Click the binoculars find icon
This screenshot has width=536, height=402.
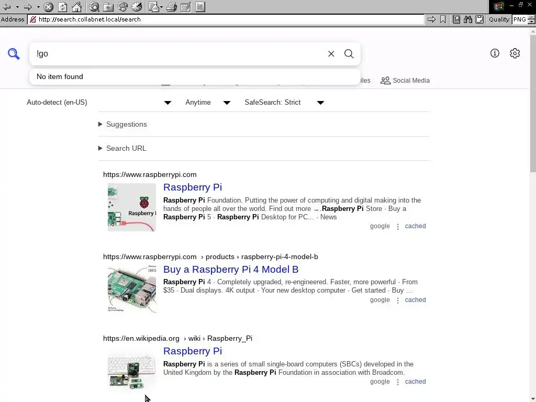(468, 19)
